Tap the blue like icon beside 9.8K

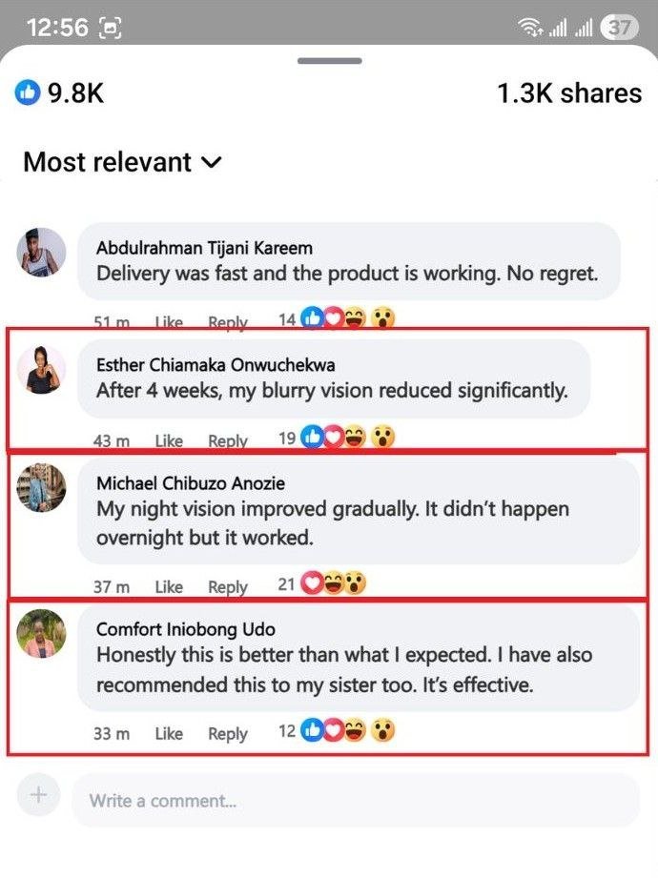[x=28, y=93]
